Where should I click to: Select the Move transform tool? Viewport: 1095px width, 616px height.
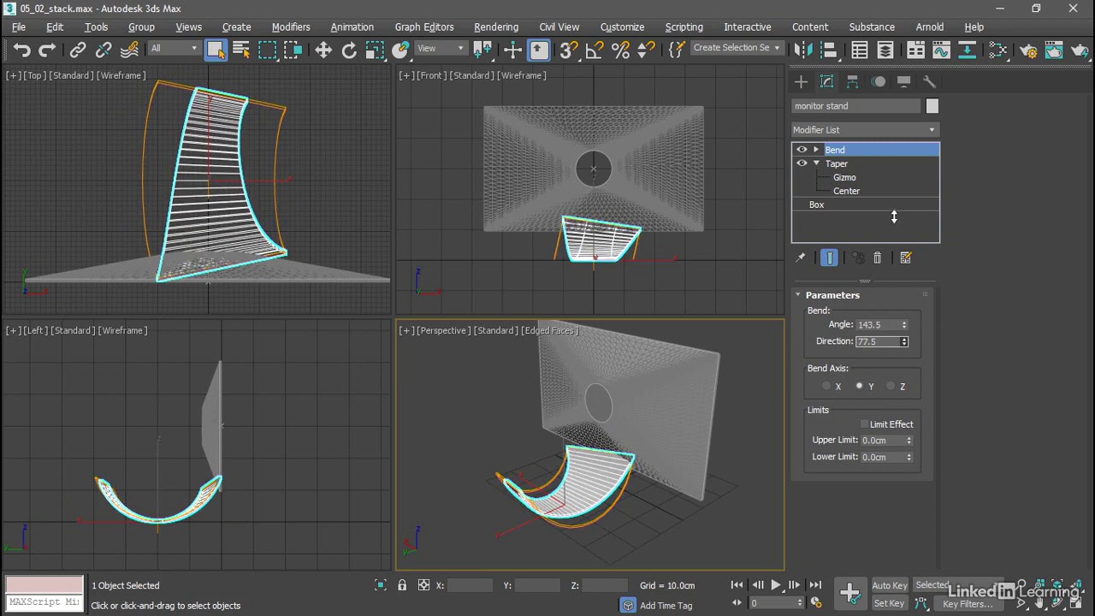coord(323,50)
